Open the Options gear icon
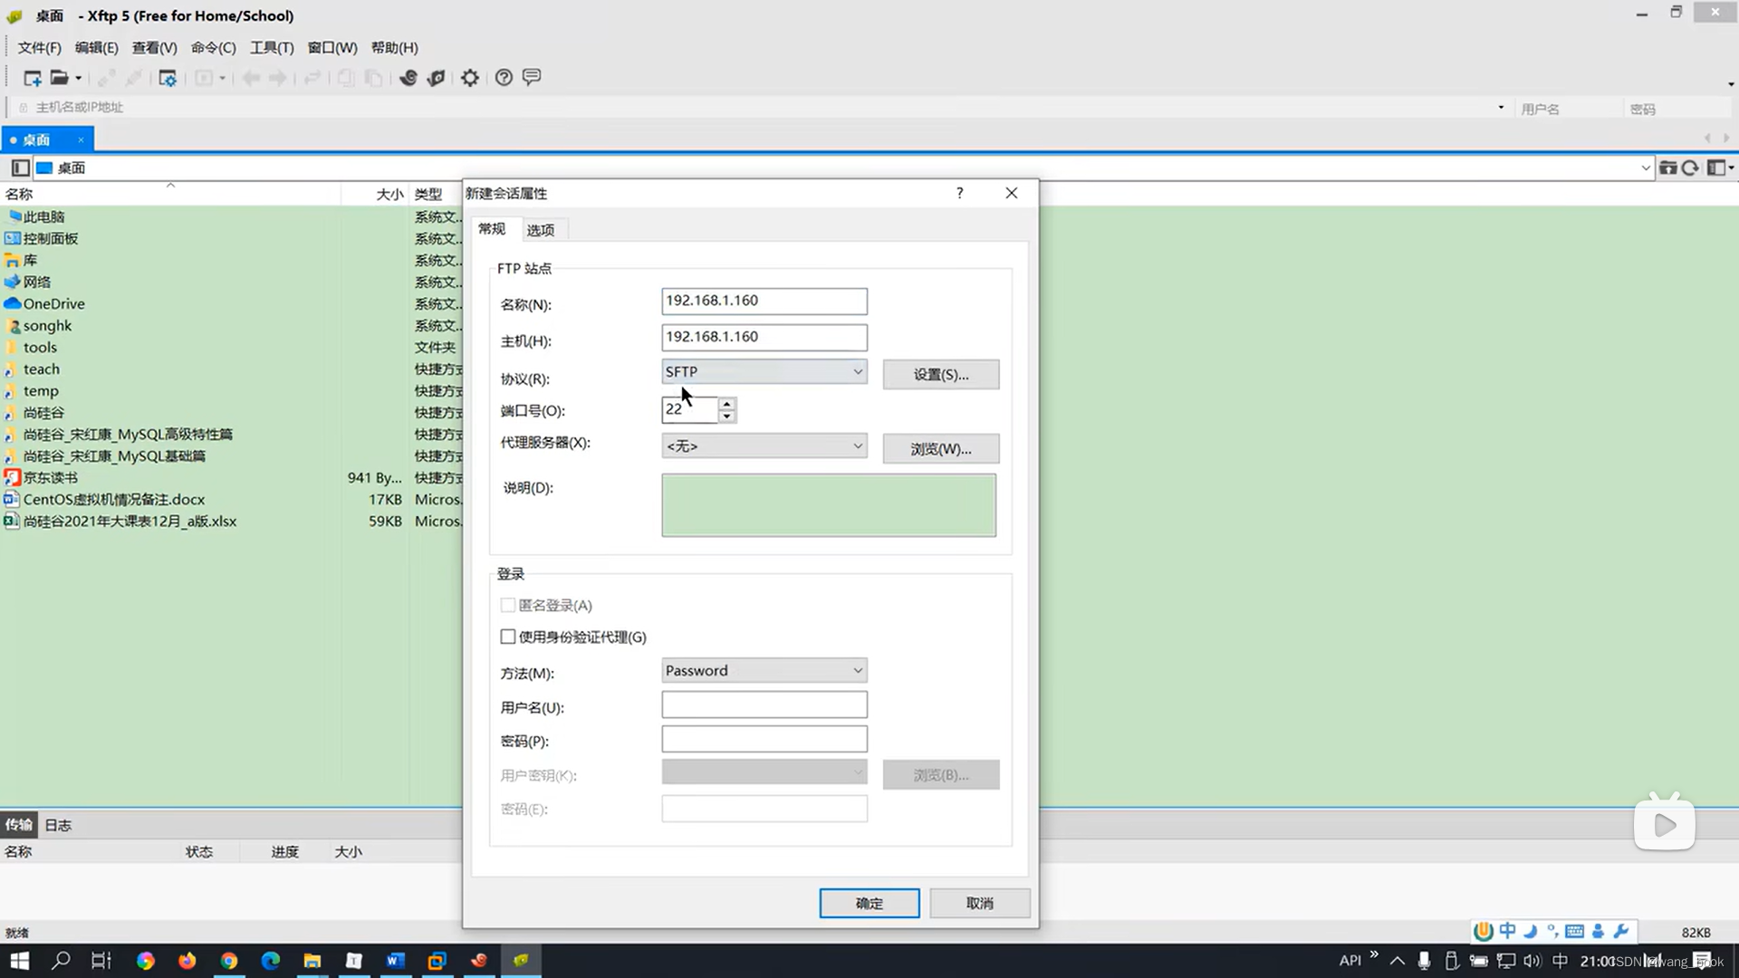1739x978 pixels. (x=469, y=78)
